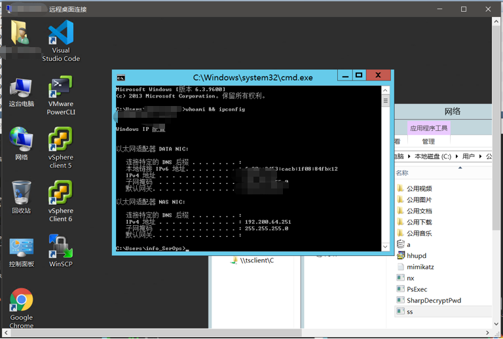Screen dimensions: 503x339
Task: Expand the arrow after 用户 in breadcrumb
Action: 480,157
